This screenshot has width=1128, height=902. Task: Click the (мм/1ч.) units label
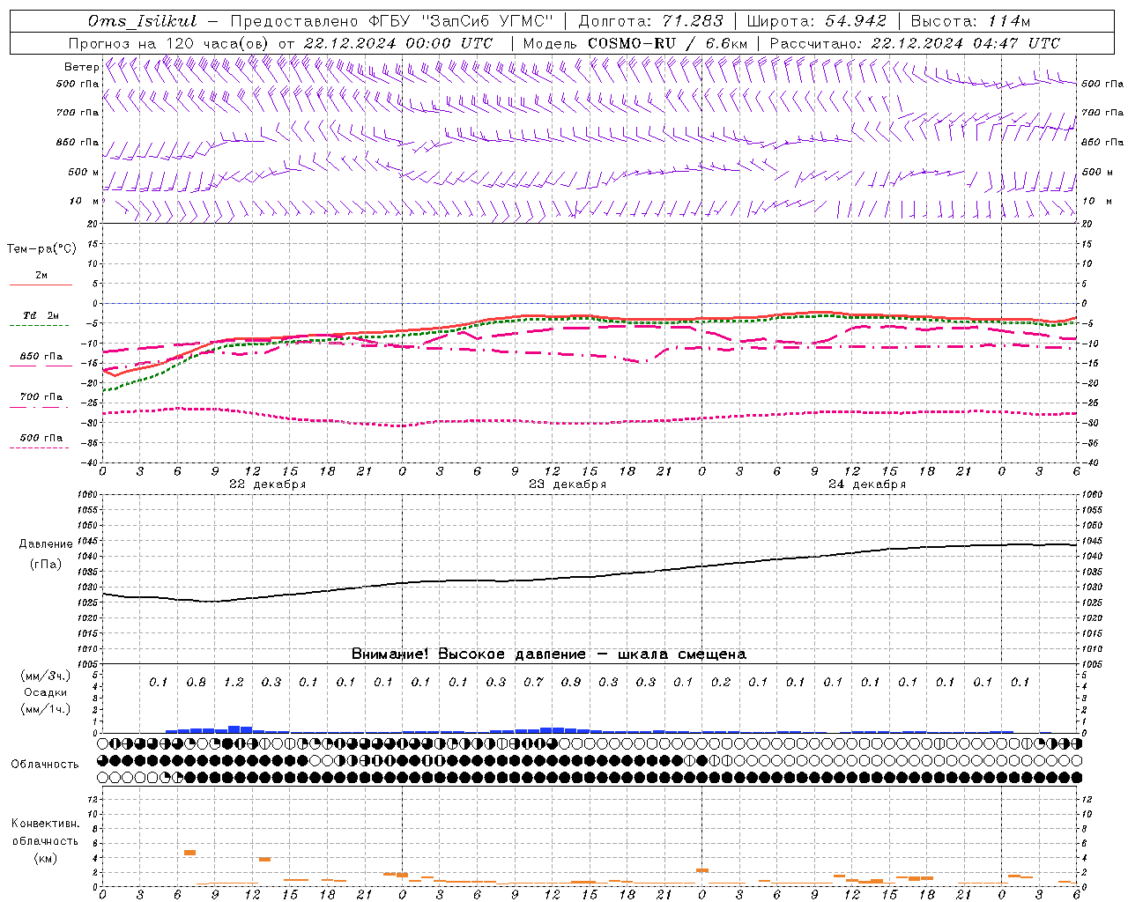click(x=45, y=709)
